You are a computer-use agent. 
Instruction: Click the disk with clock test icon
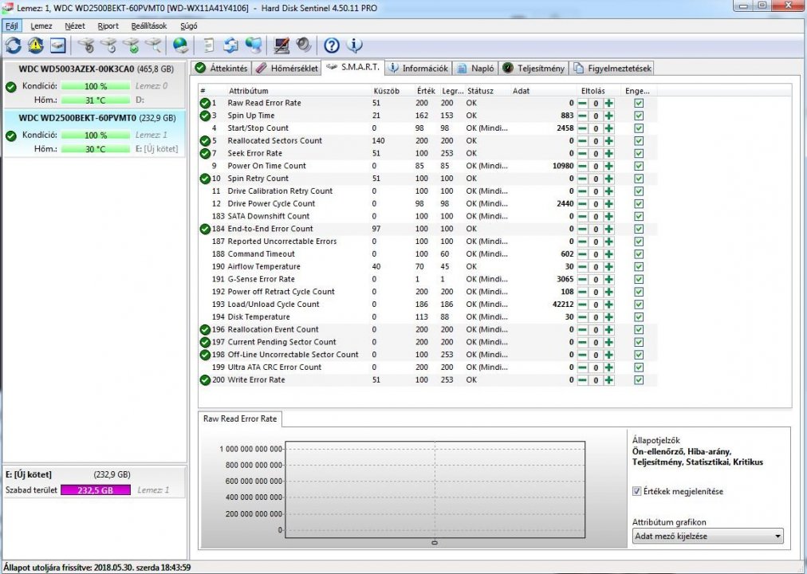click(x=108, y=45)
